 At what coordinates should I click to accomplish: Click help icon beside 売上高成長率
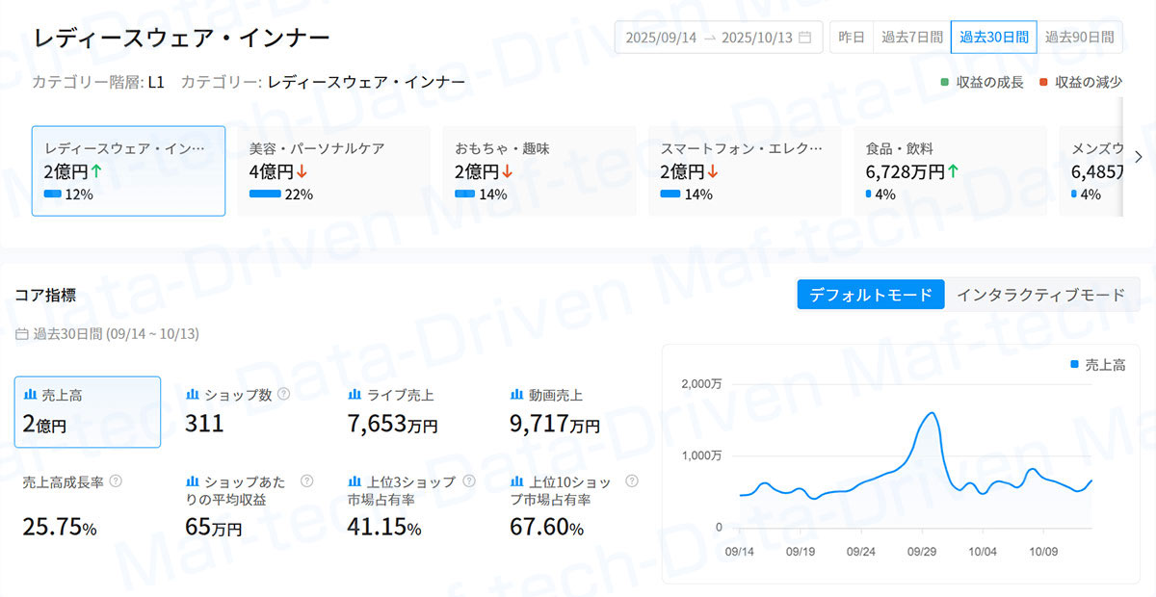[116, 480]
